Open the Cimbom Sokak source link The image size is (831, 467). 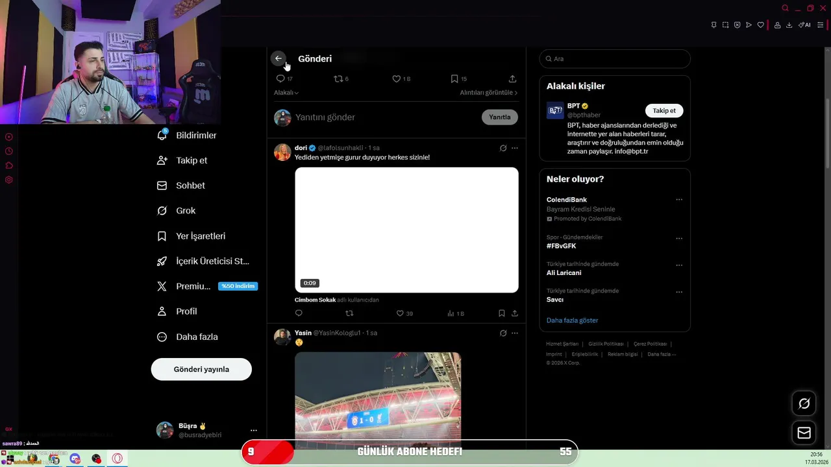click(x=315, y=300)
